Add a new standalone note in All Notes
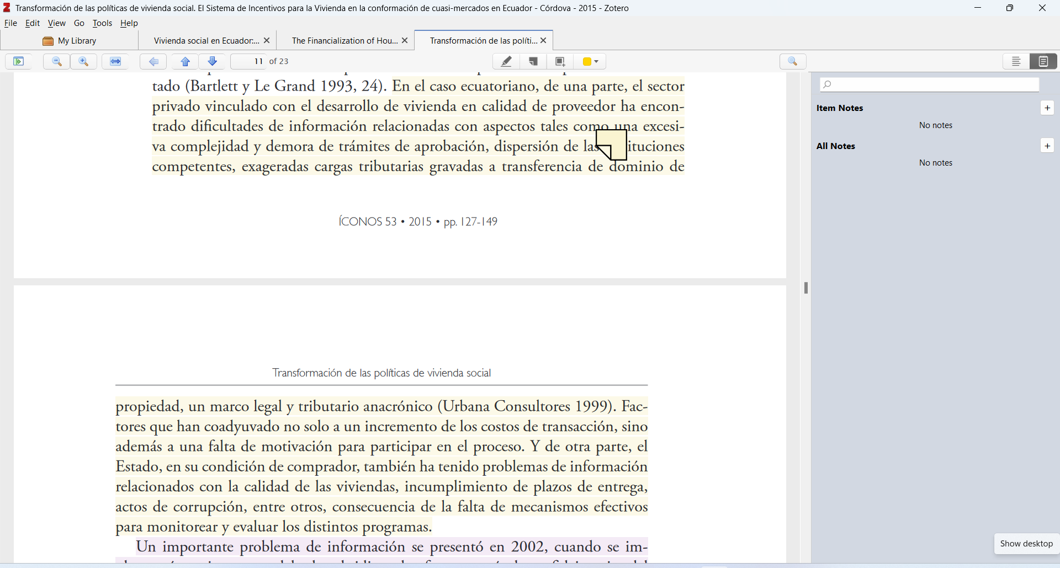The image size is (1060, 568). pos(1047,145)
